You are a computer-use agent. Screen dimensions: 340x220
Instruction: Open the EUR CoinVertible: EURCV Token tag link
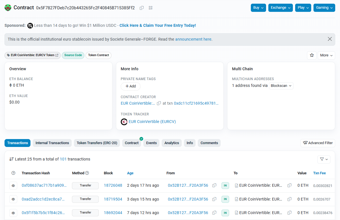pos(32,55)
